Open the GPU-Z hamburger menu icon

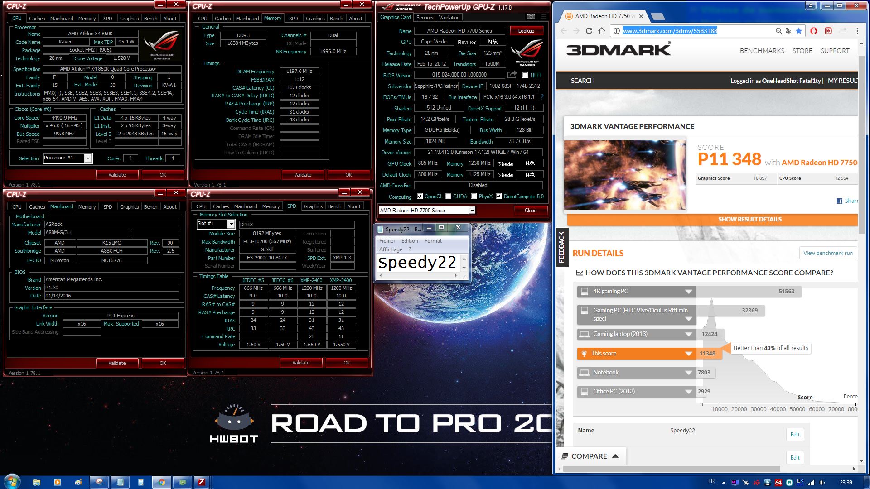tap(543, 17)
